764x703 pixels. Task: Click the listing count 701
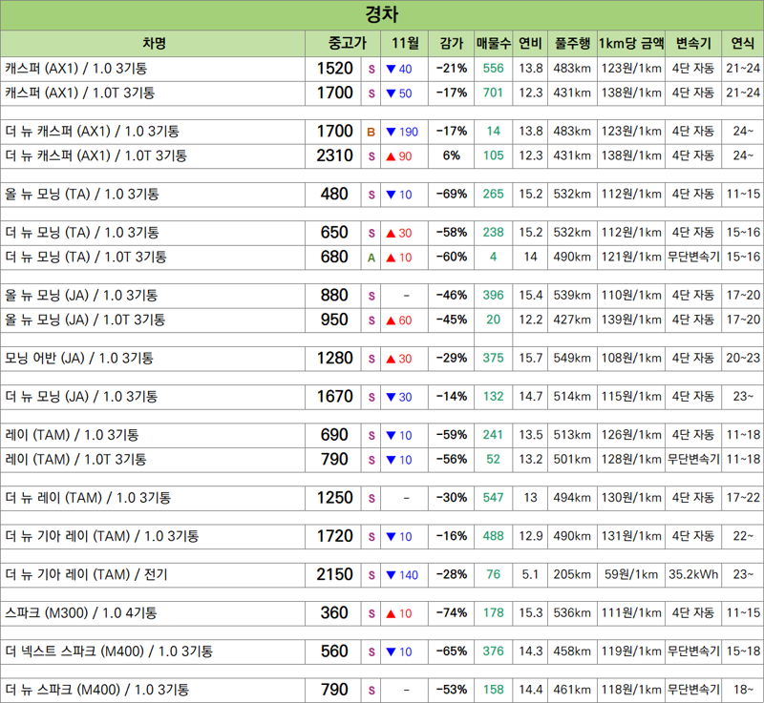tap(493, 93)
